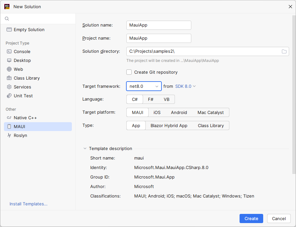Select the Web project type icon

pos(10,69)
